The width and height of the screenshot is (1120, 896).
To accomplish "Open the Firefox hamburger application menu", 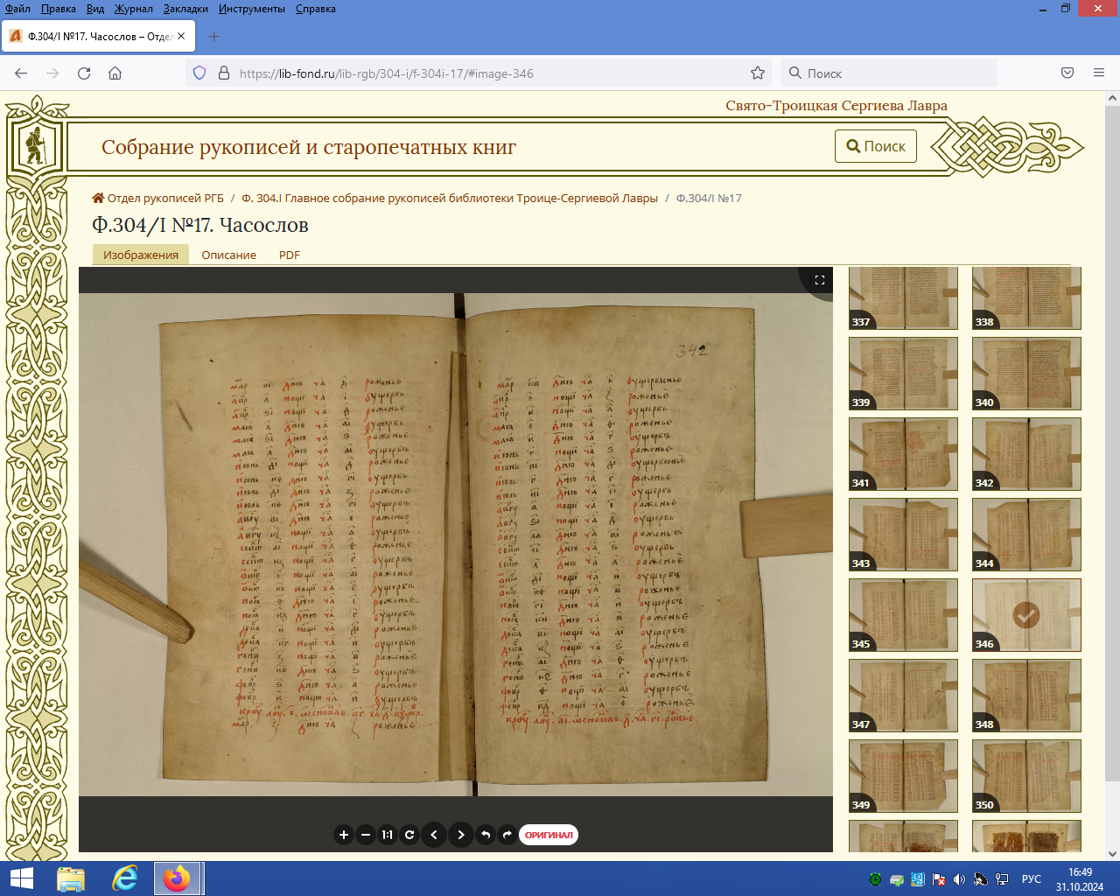I will [x=1099, y=73].
